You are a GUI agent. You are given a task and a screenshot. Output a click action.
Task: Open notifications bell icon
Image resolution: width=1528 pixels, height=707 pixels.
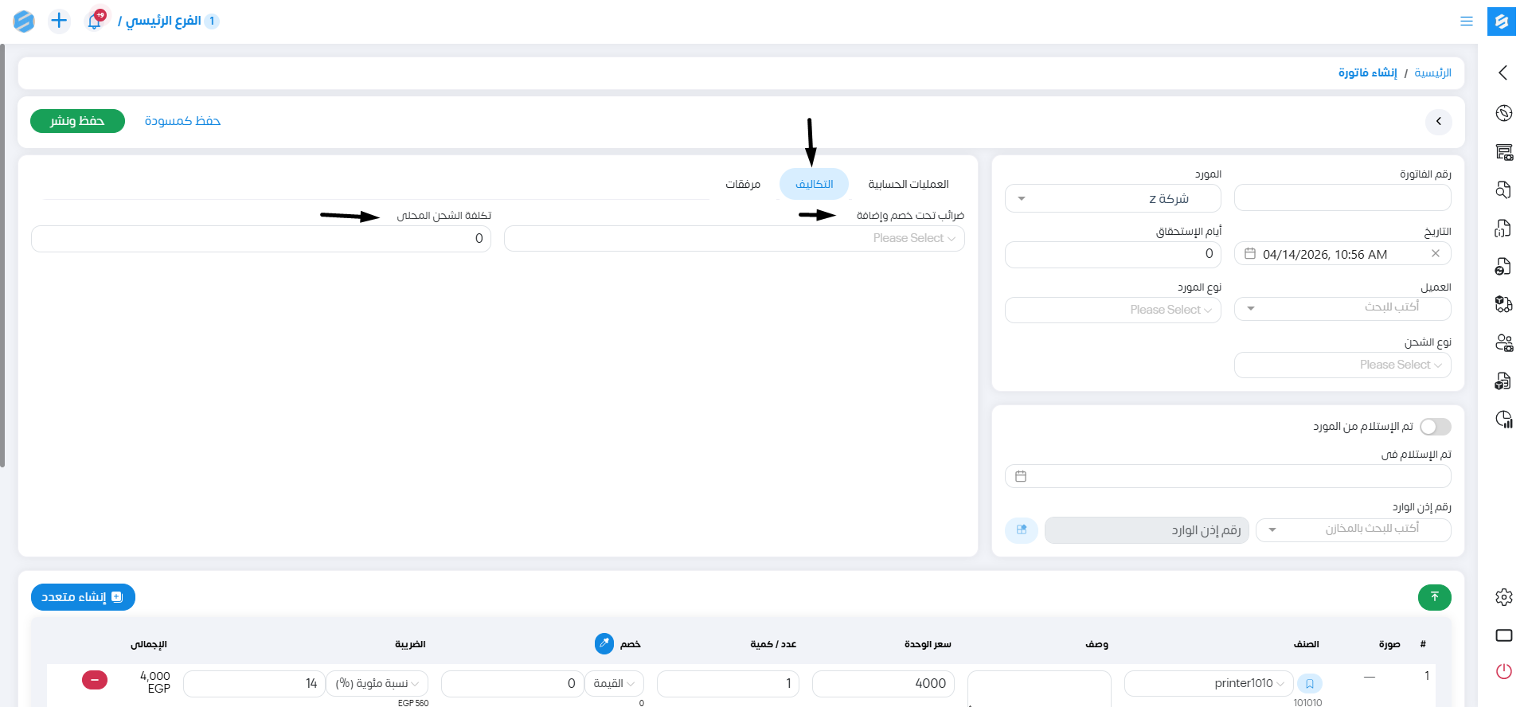point(95,21)
